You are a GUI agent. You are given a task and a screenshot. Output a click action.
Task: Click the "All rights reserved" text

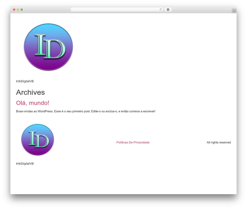219,142
